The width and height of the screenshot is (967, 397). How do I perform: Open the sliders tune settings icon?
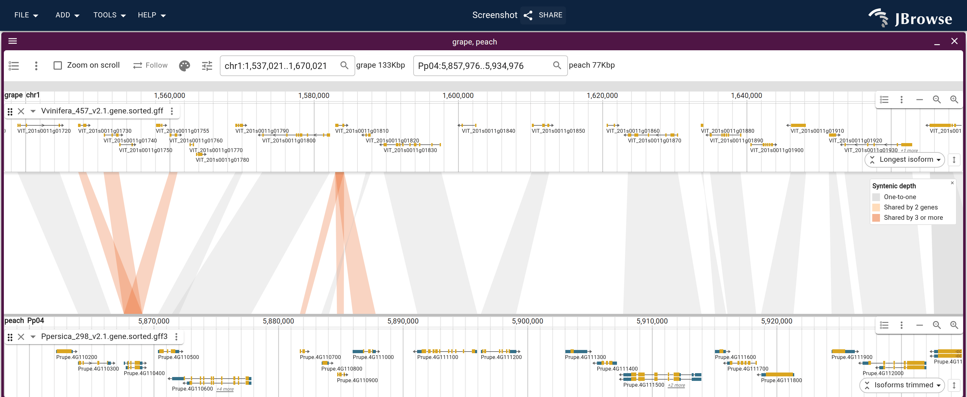[x=207, y=66]
